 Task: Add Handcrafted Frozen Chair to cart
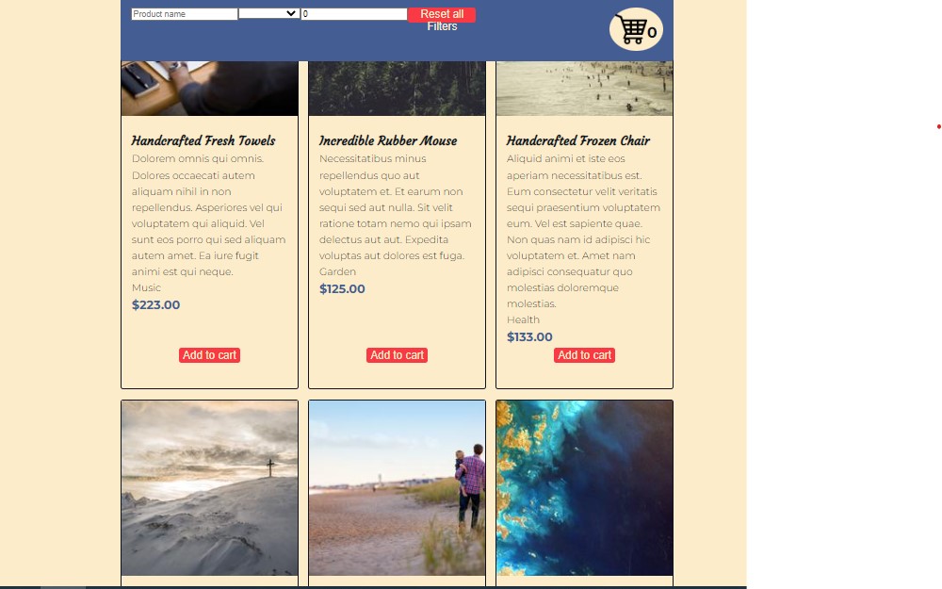[585, 355]
